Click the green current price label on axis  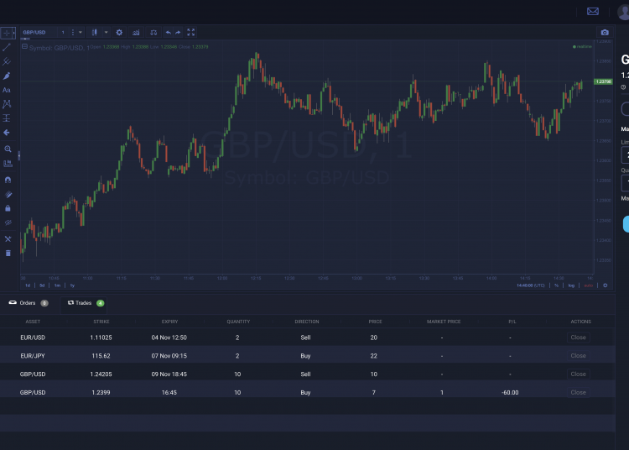pos(603,81)
